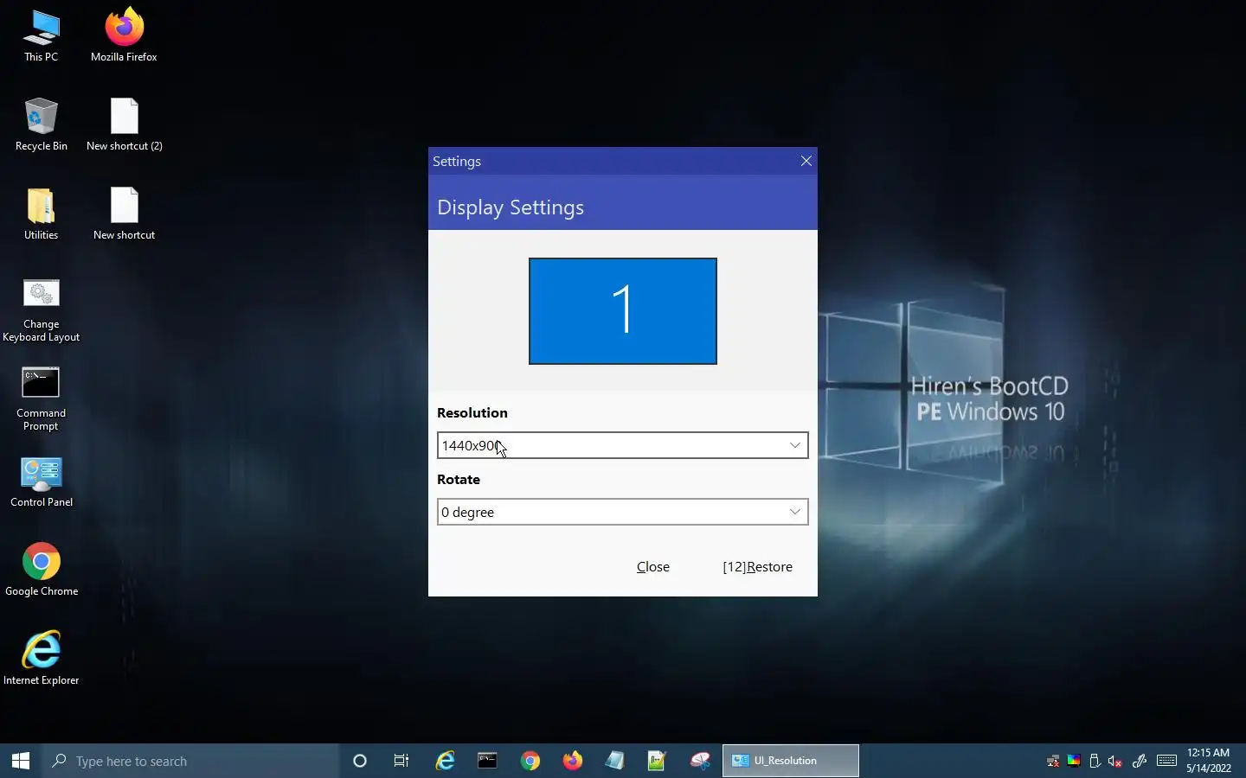This screenshot has width=1246, height=778.
Task: Expand the Rotate dropdown arrow
Action: pos(794,512)
